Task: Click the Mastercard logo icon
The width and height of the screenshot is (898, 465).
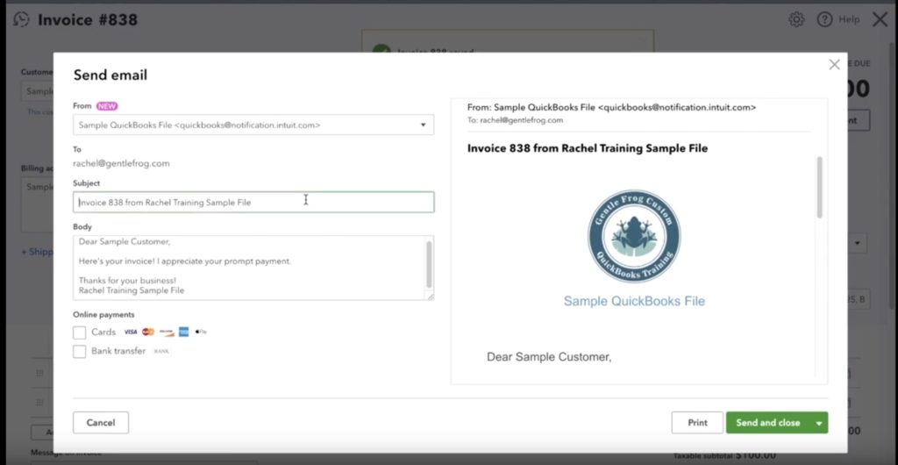Action: point(148,333)
